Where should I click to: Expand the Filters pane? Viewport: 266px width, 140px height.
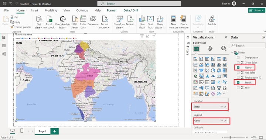[188, 37]
